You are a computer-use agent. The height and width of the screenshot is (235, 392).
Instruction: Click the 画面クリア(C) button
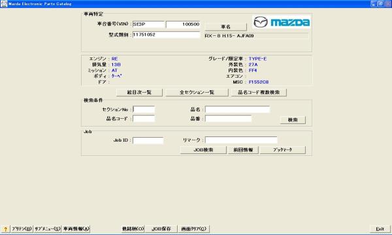[x=194, y=228]
